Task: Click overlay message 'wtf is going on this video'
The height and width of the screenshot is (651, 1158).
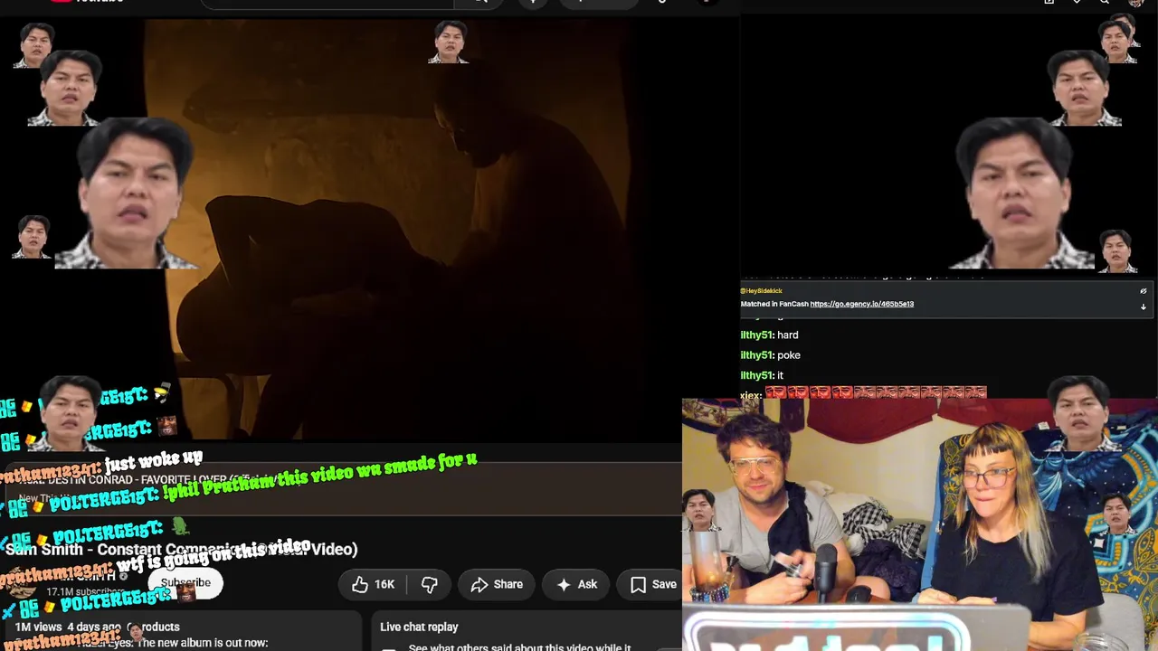Action: (x=214, y=556)
